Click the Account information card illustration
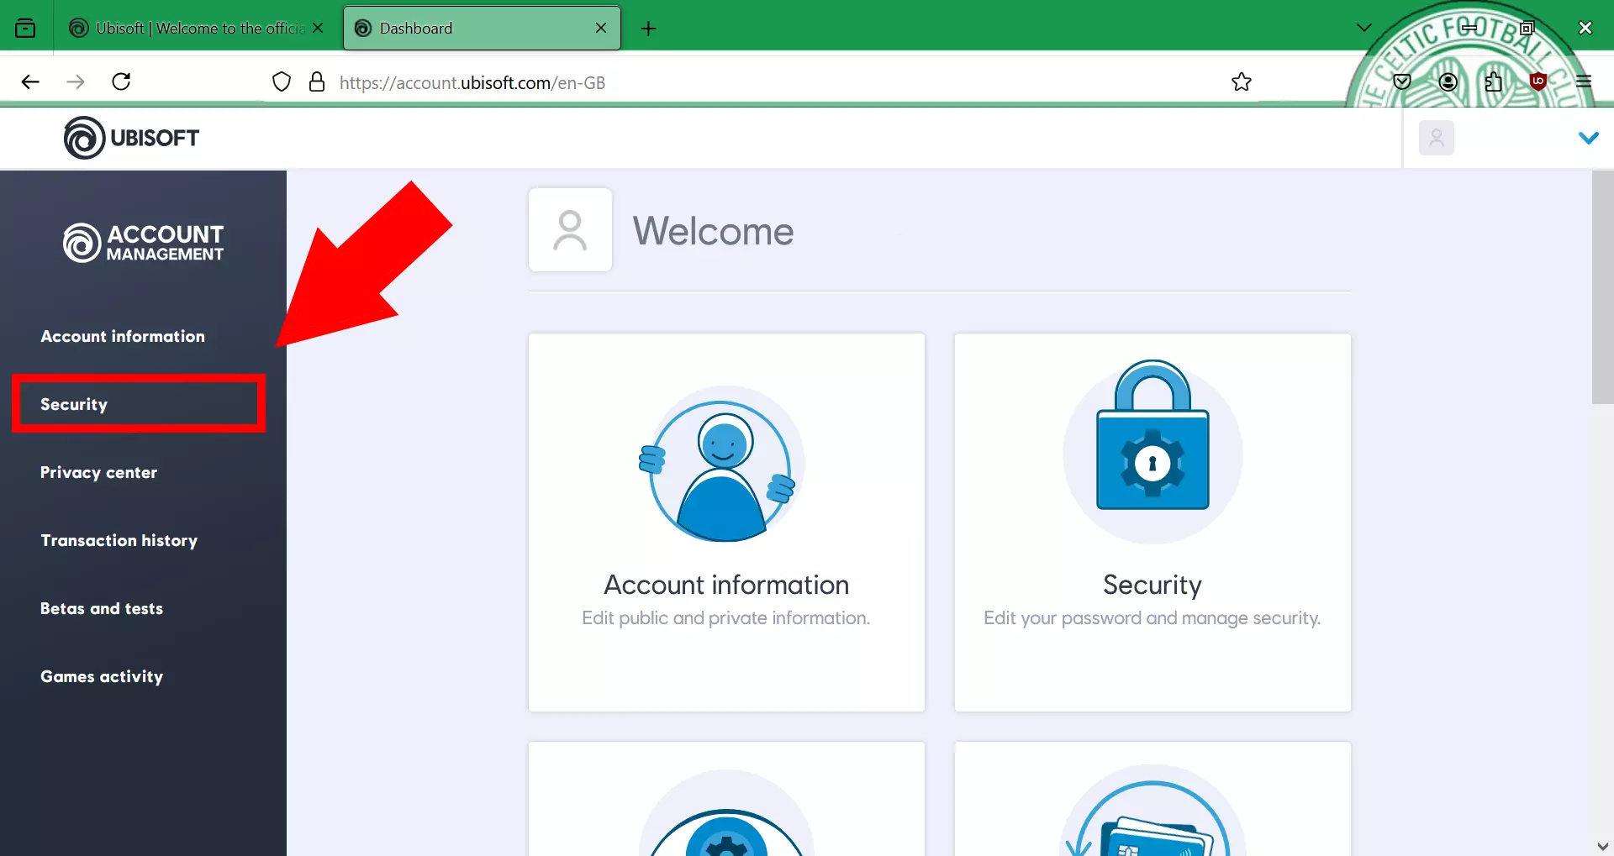Image resolution: width=1614 pixels, height=856 pixels. pyautogui.click(x=721, y=465)
